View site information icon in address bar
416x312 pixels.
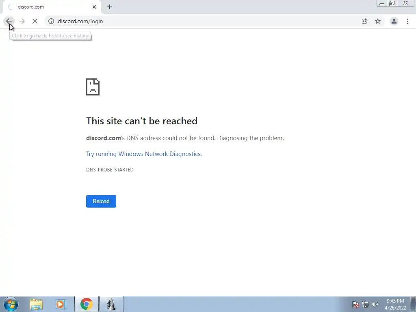pyautogui.click(x=51, y=21)
